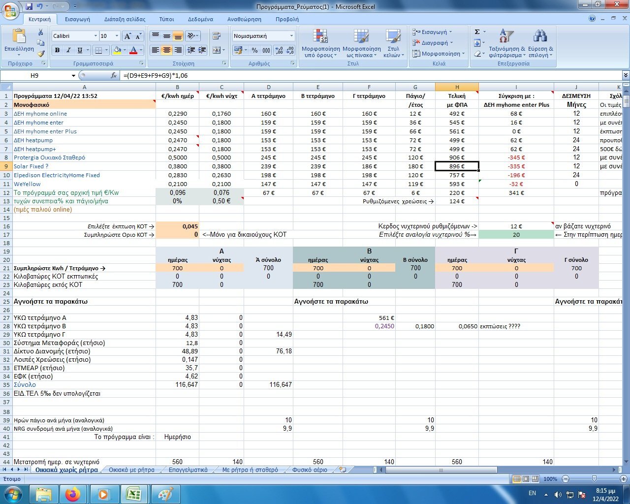
Task: Decrease decimal places icon
Action: 289,50
